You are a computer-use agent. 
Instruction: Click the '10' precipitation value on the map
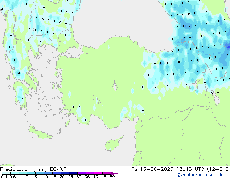click(227, 44)
